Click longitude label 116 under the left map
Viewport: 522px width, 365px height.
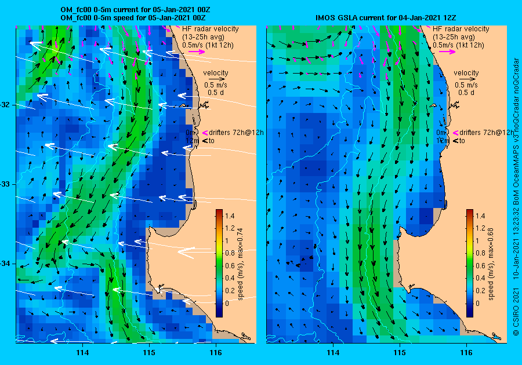[216, 353]
